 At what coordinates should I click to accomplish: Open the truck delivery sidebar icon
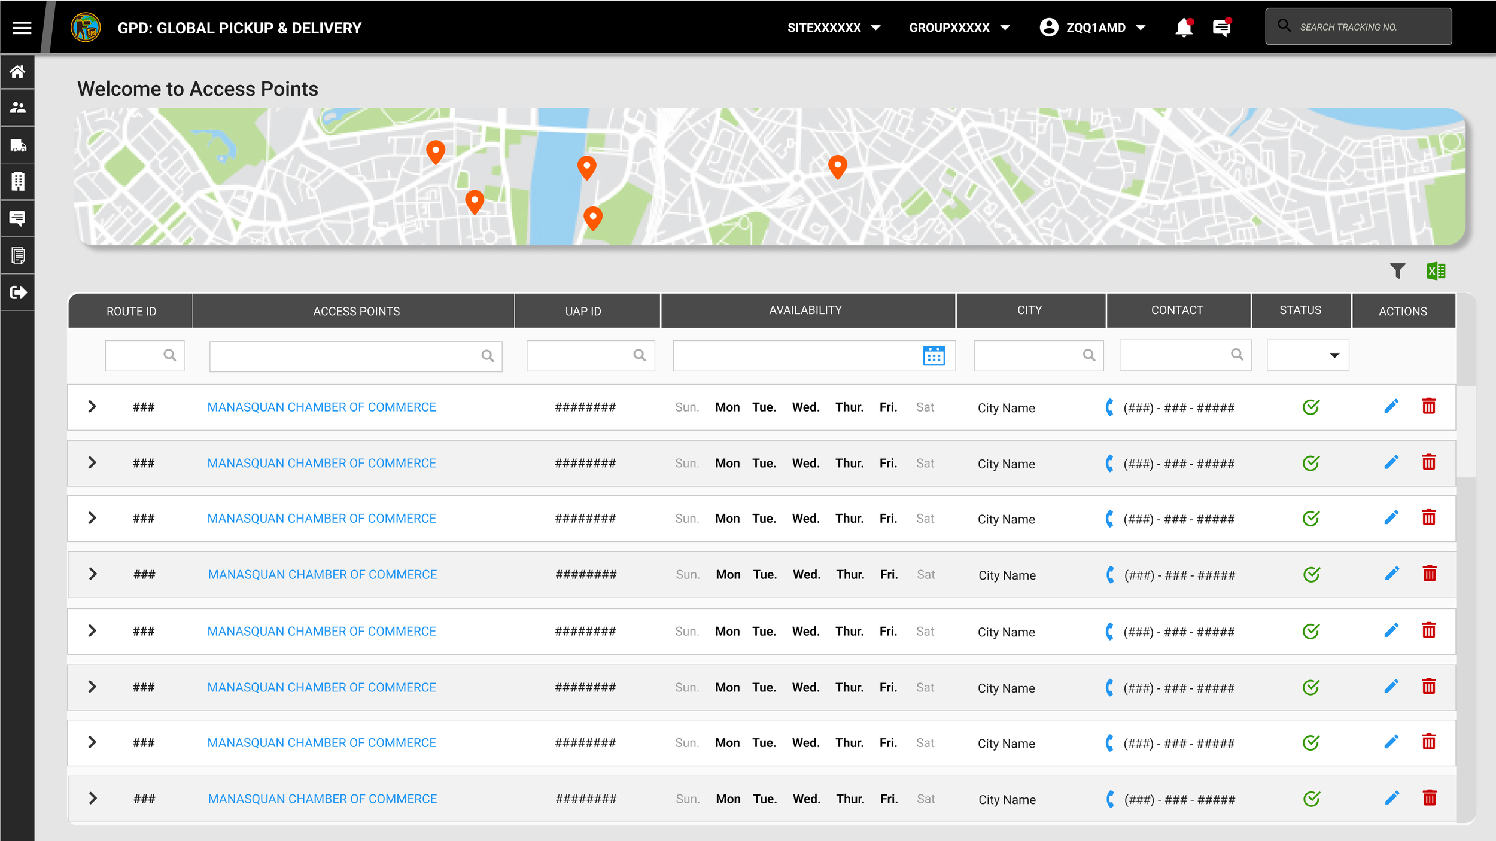(x=18, y=145)
